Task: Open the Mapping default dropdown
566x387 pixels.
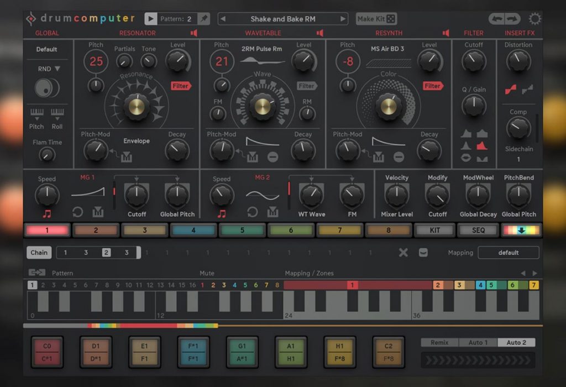Action: [508, 253]
